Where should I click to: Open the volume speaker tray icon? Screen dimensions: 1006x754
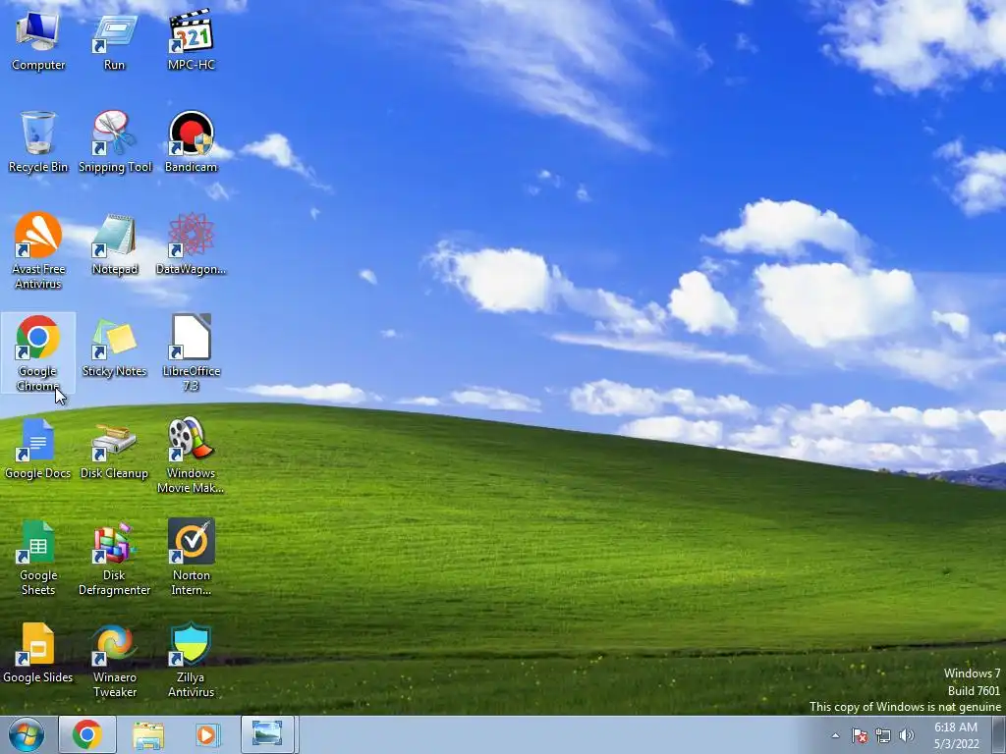pos(907,735)
